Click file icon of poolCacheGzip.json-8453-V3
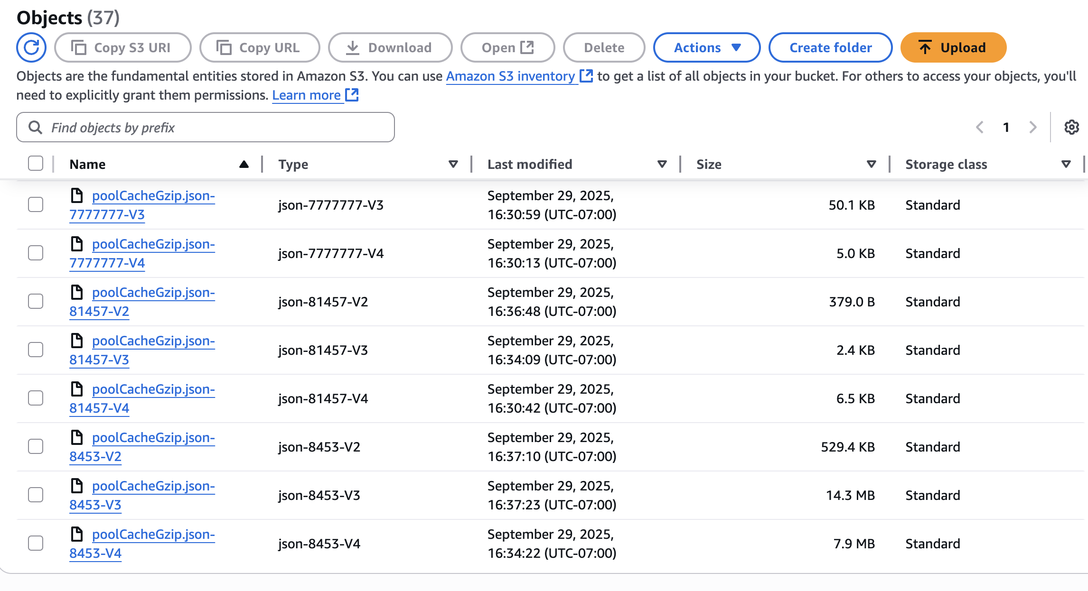1088x591 pixels. click(x=77, y=486)
